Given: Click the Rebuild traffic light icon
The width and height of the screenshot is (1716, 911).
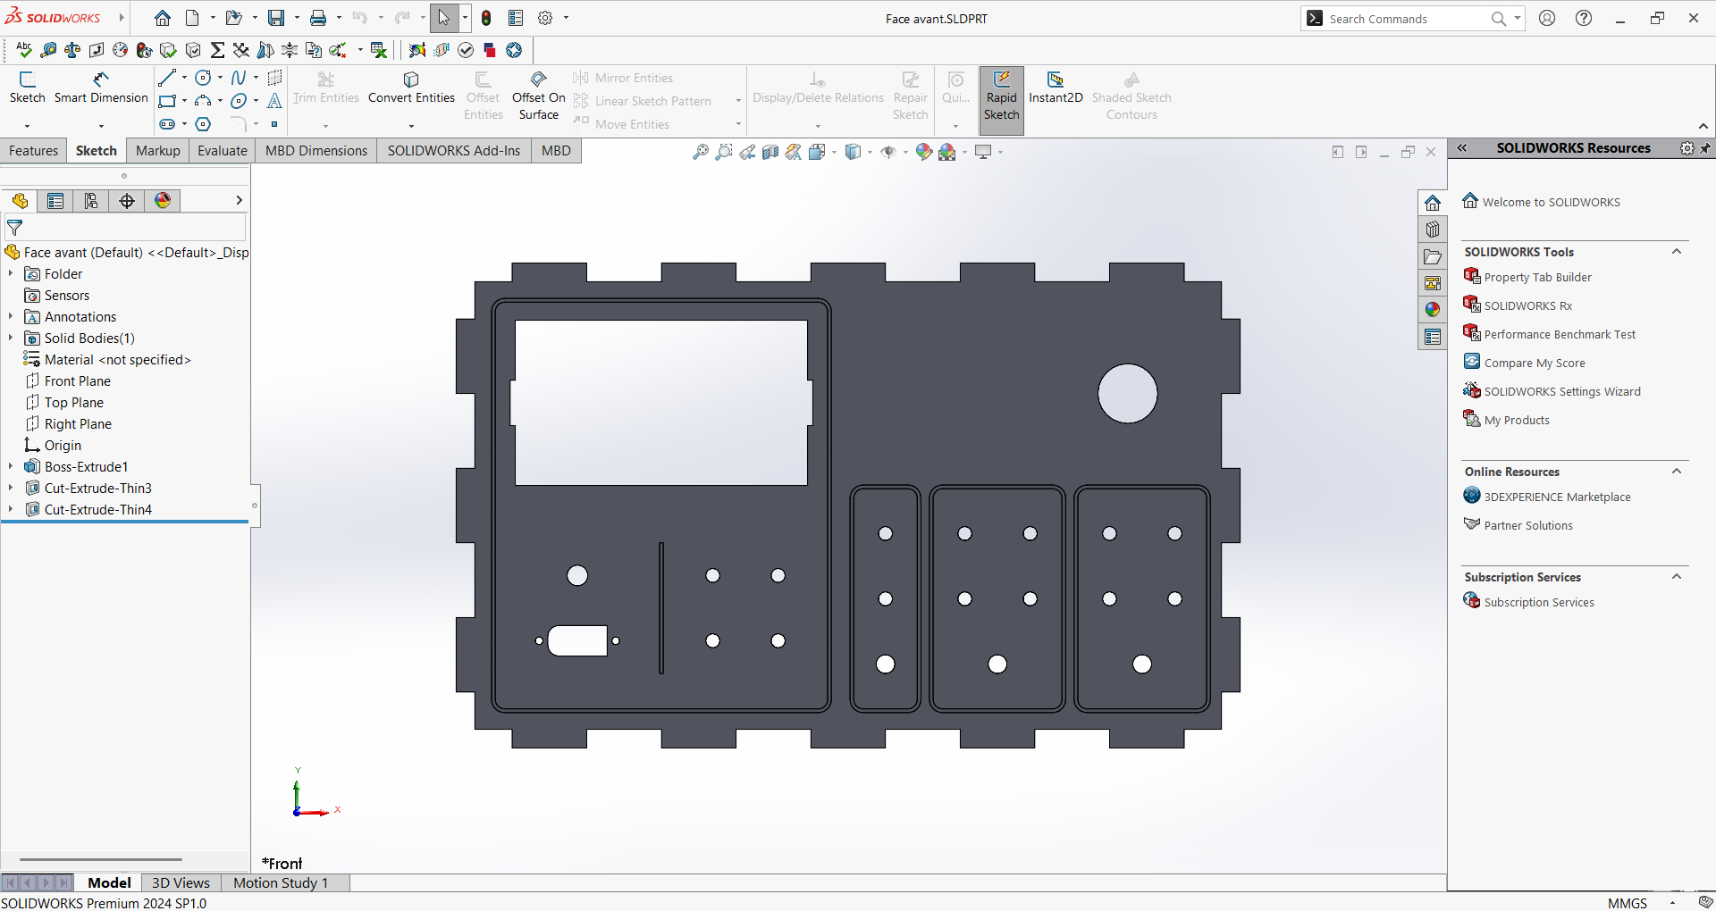Looking at the screenshot, I should click(486, 18).
